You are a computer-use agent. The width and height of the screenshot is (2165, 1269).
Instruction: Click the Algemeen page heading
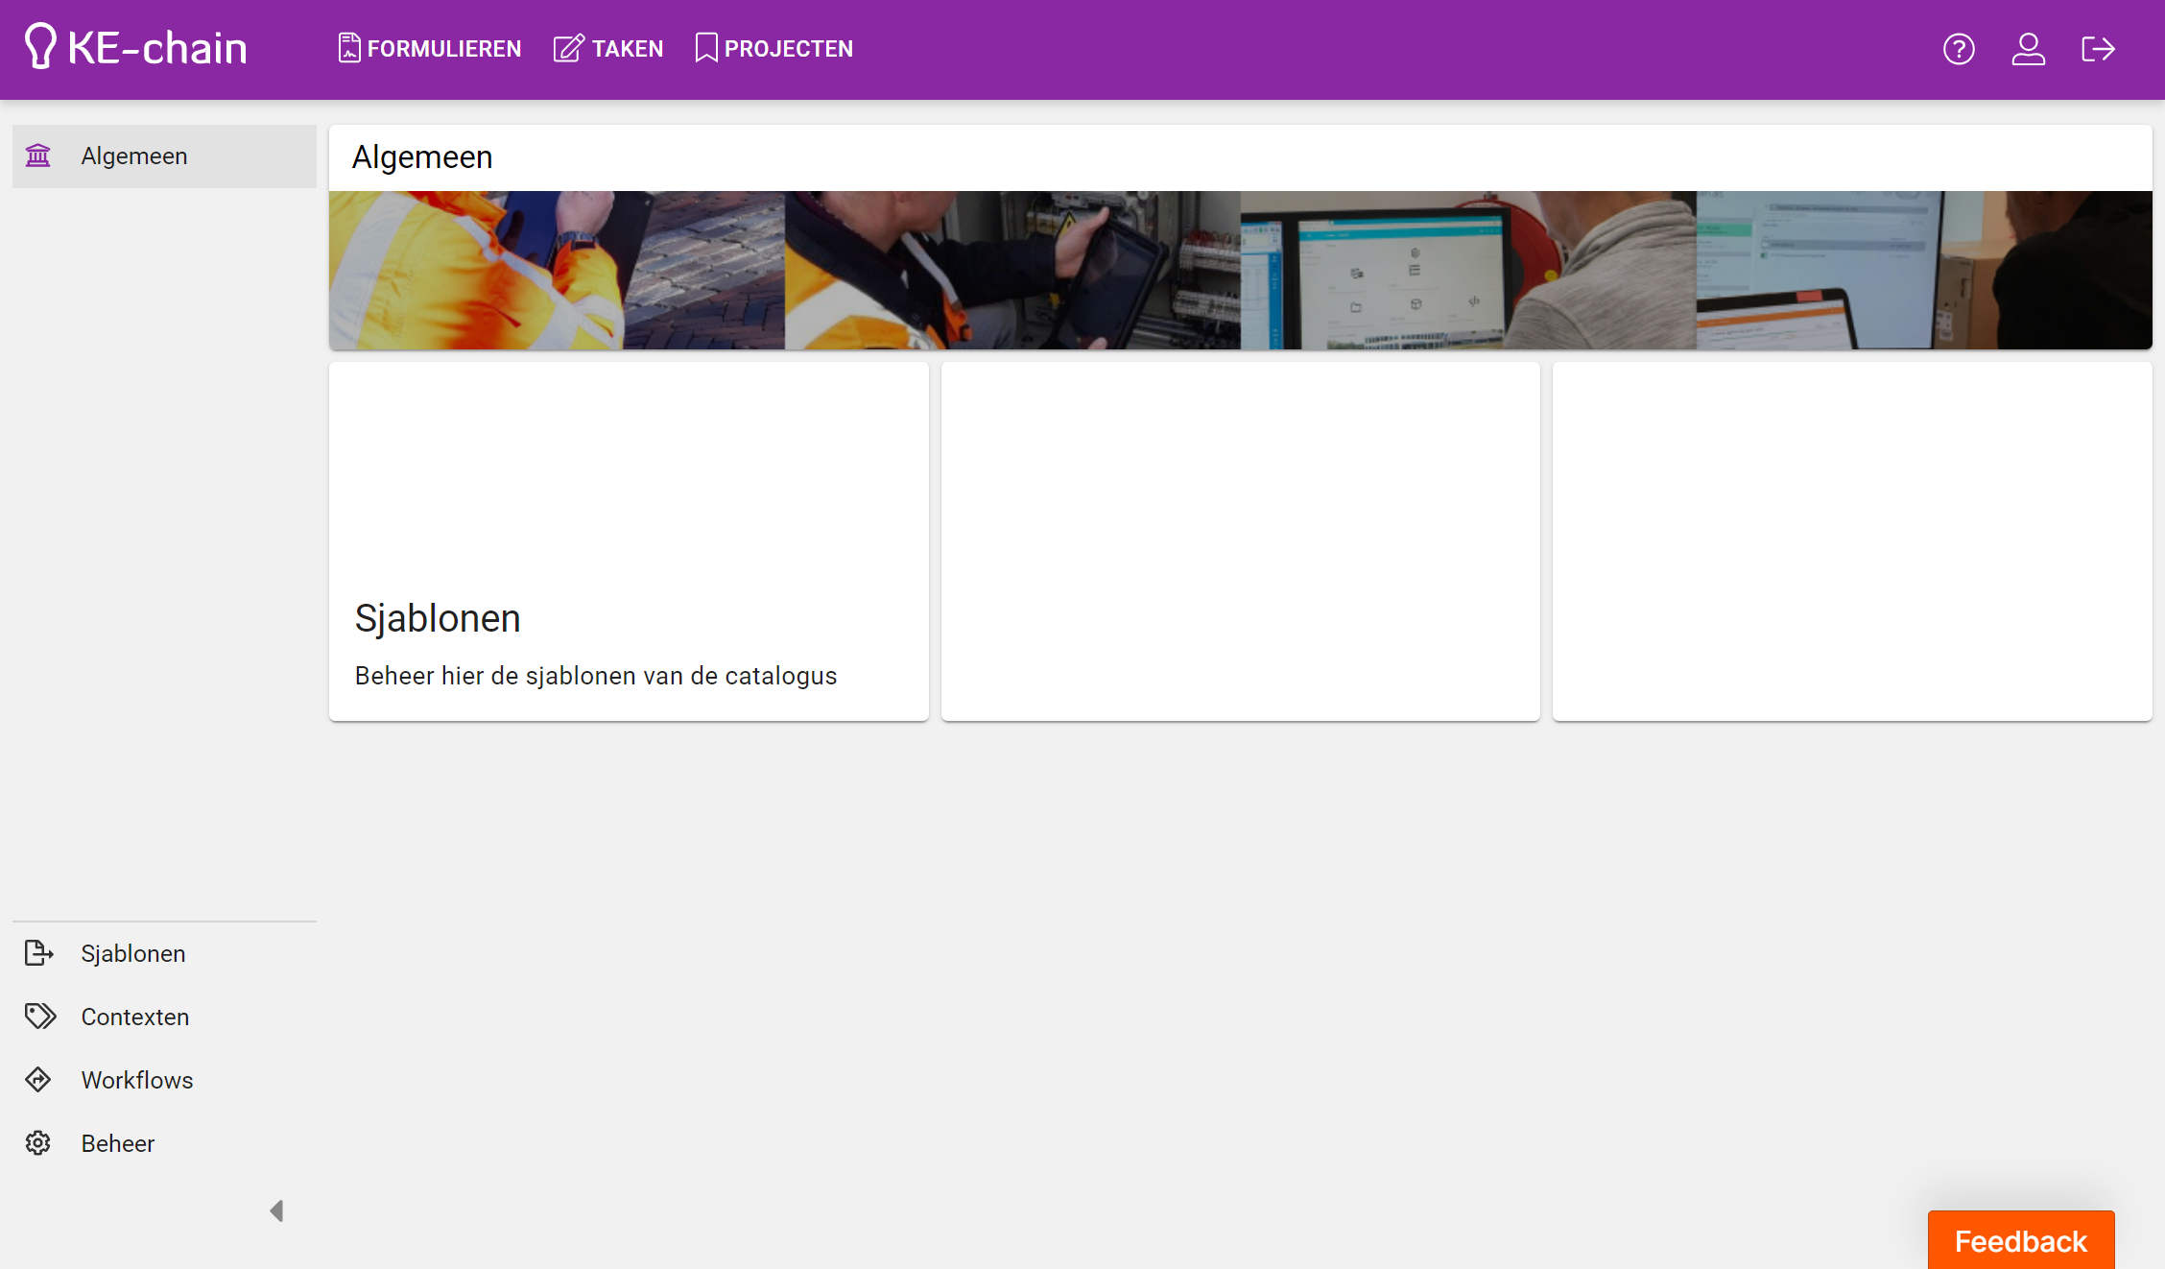pyautogui.click(x=422, y=157)
